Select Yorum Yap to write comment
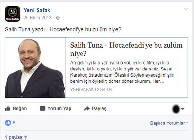 pos(59,108)
